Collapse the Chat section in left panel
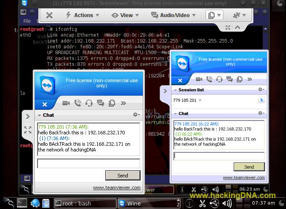Viewport: 286px width, 209px height. click(39, 115)
